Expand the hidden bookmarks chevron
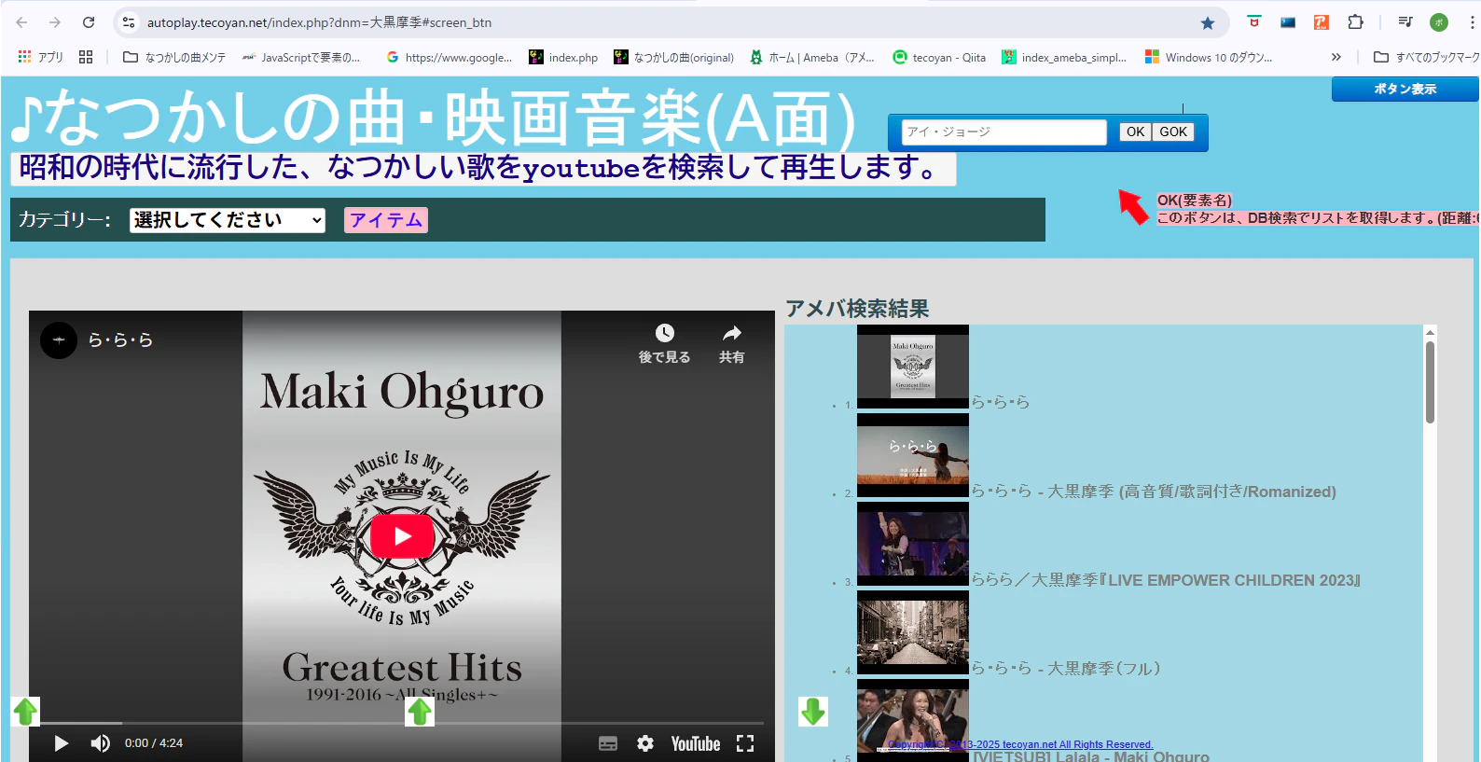This screenshot has width=1481, height=762. 1336,57
